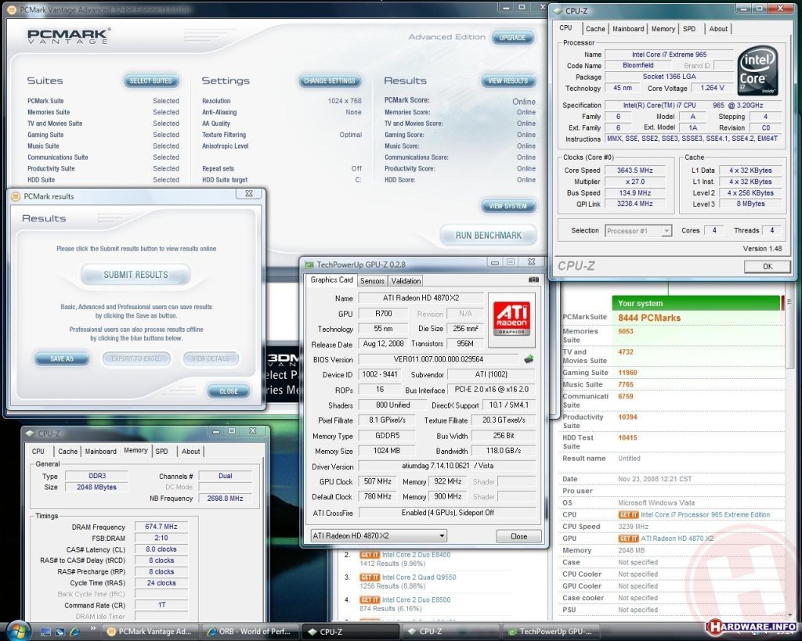Open Mainboard tab in the lower-left CPU-Z

pyautogui.click(x=100, y=452)
